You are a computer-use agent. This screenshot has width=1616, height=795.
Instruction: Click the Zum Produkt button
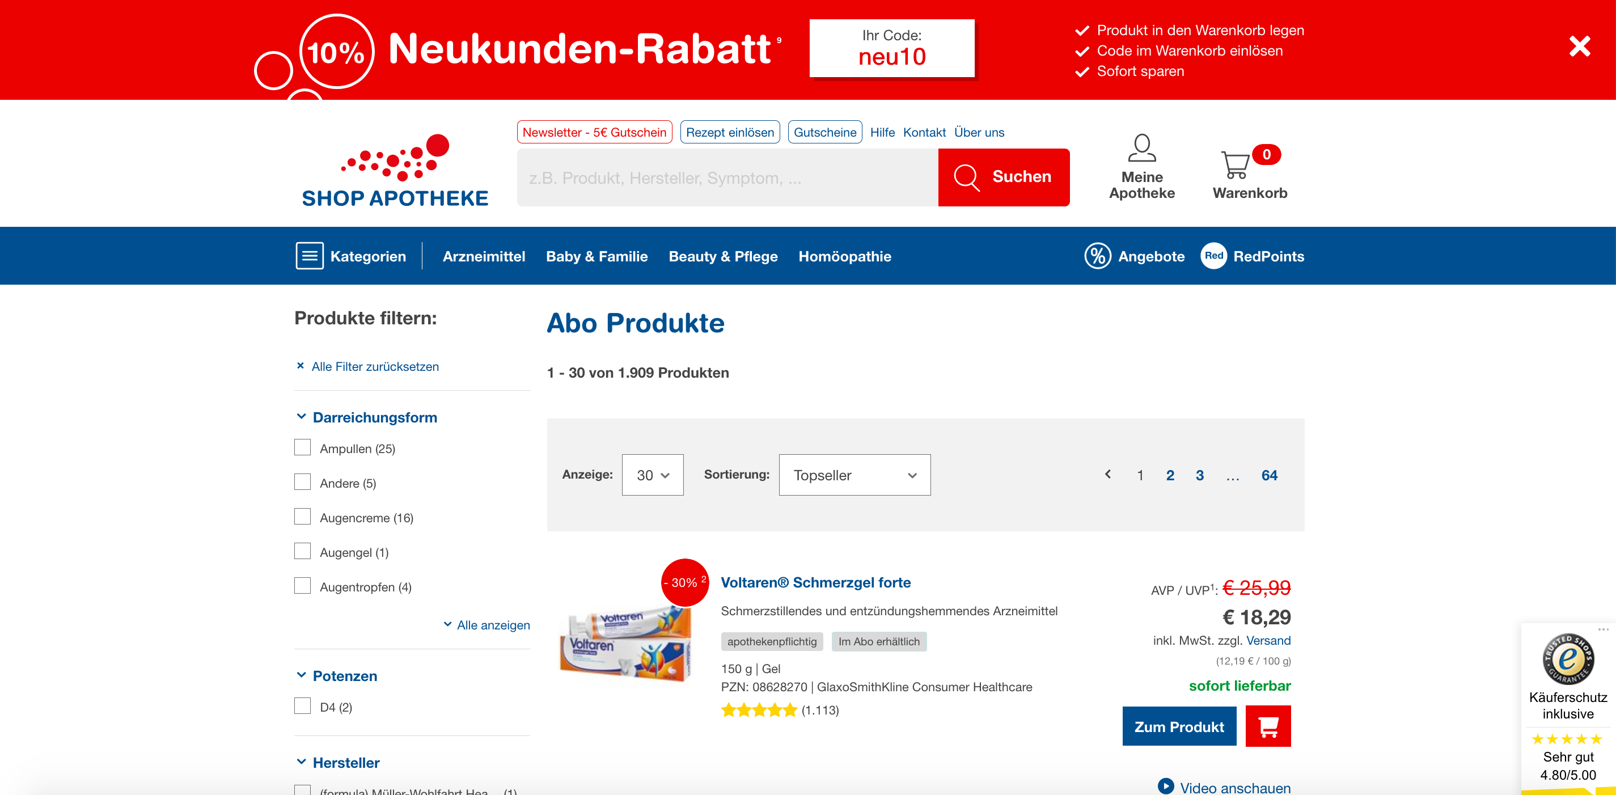click(1179, 726)
